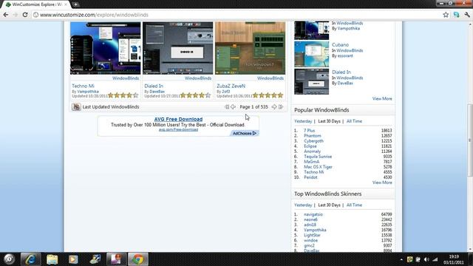Click the volume speaker tray icon

point(426,259)
